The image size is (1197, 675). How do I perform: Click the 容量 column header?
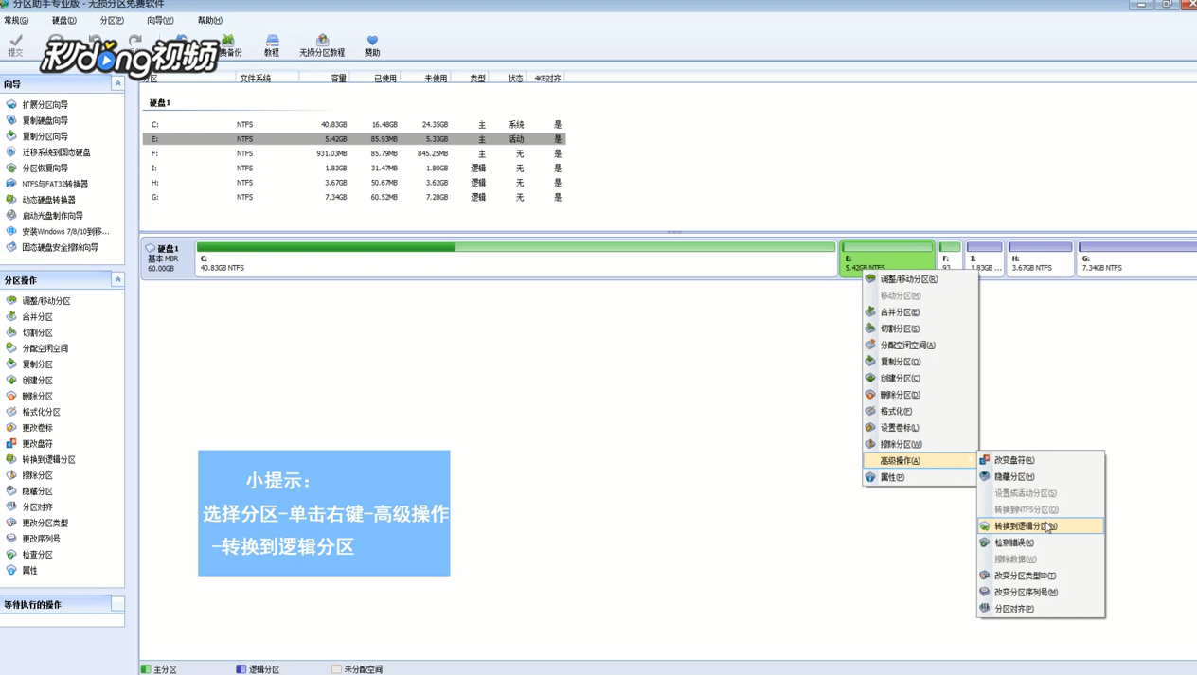coord(338,79)
